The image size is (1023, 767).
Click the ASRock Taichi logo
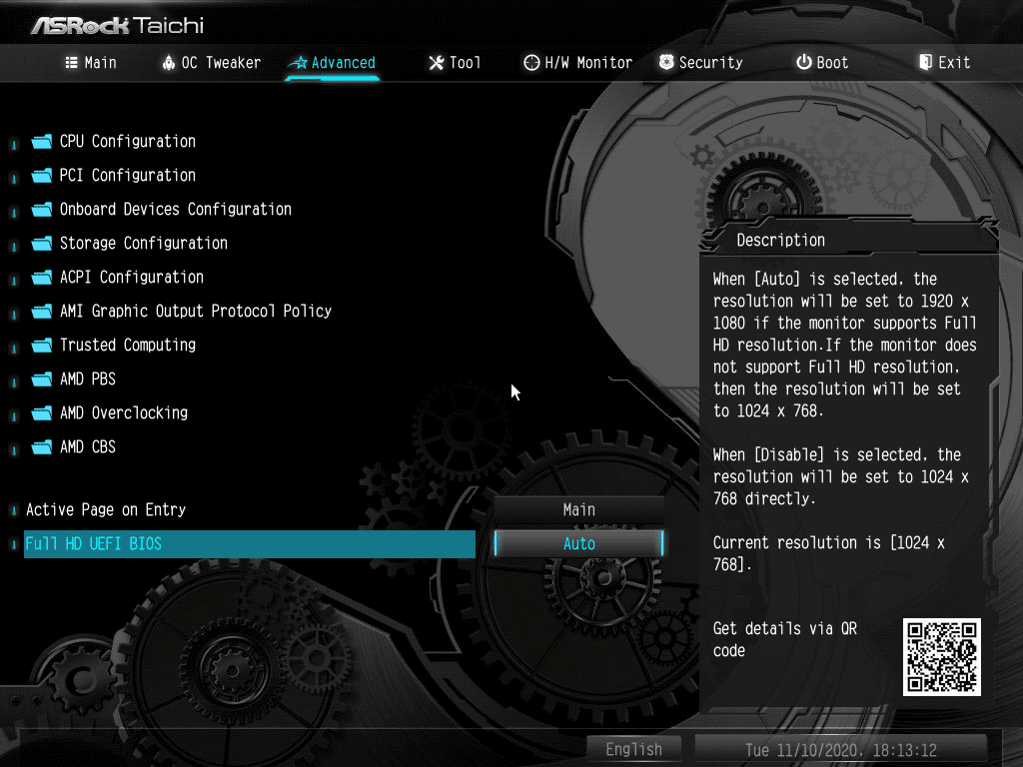coord(118,25)
